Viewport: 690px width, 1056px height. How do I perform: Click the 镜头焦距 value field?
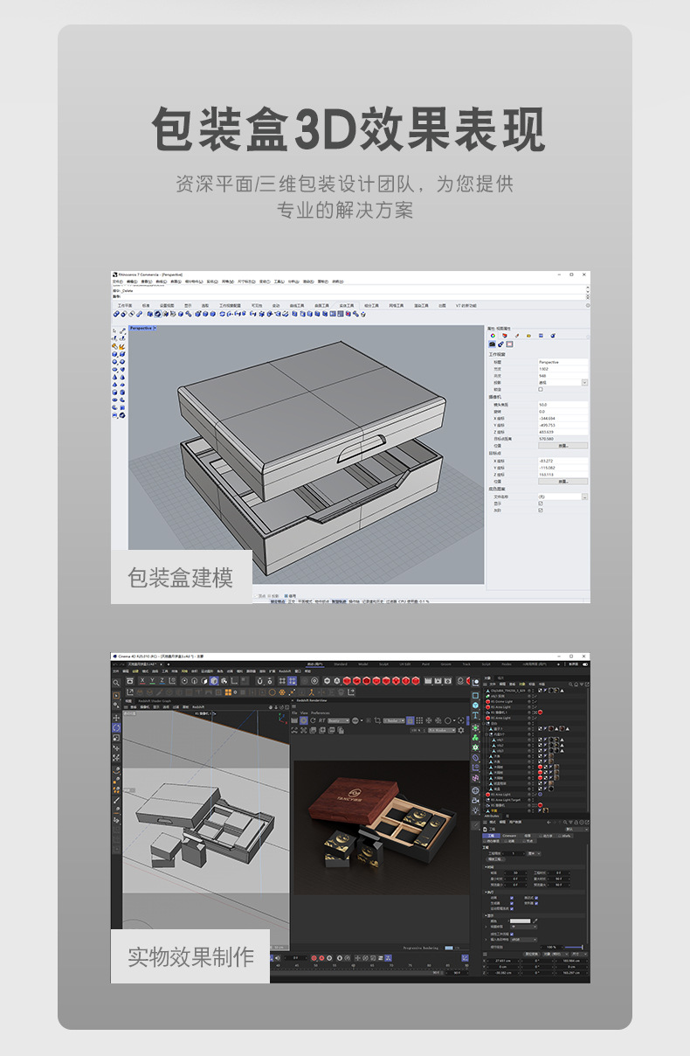(x=562, y=405)
